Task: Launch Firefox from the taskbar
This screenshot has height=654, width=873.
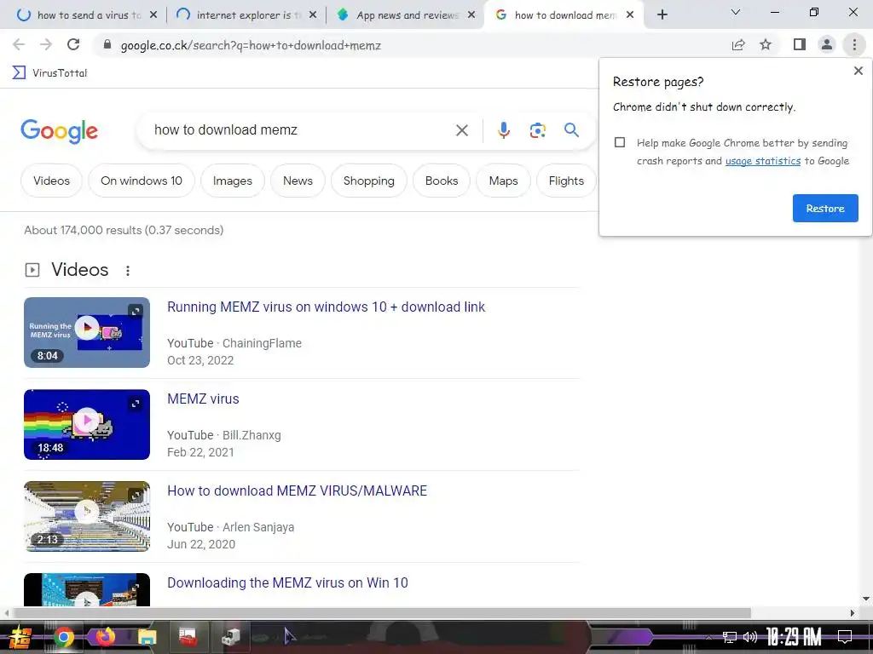Action: [105, 636]
